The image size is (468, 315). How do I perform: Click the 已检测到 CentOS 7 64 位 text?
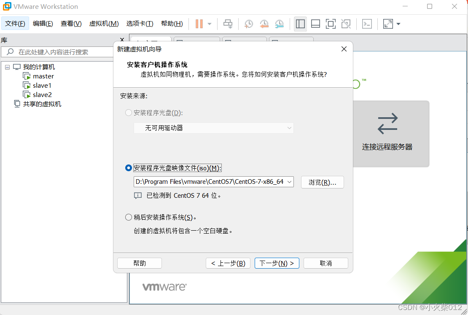coord(183,196)
